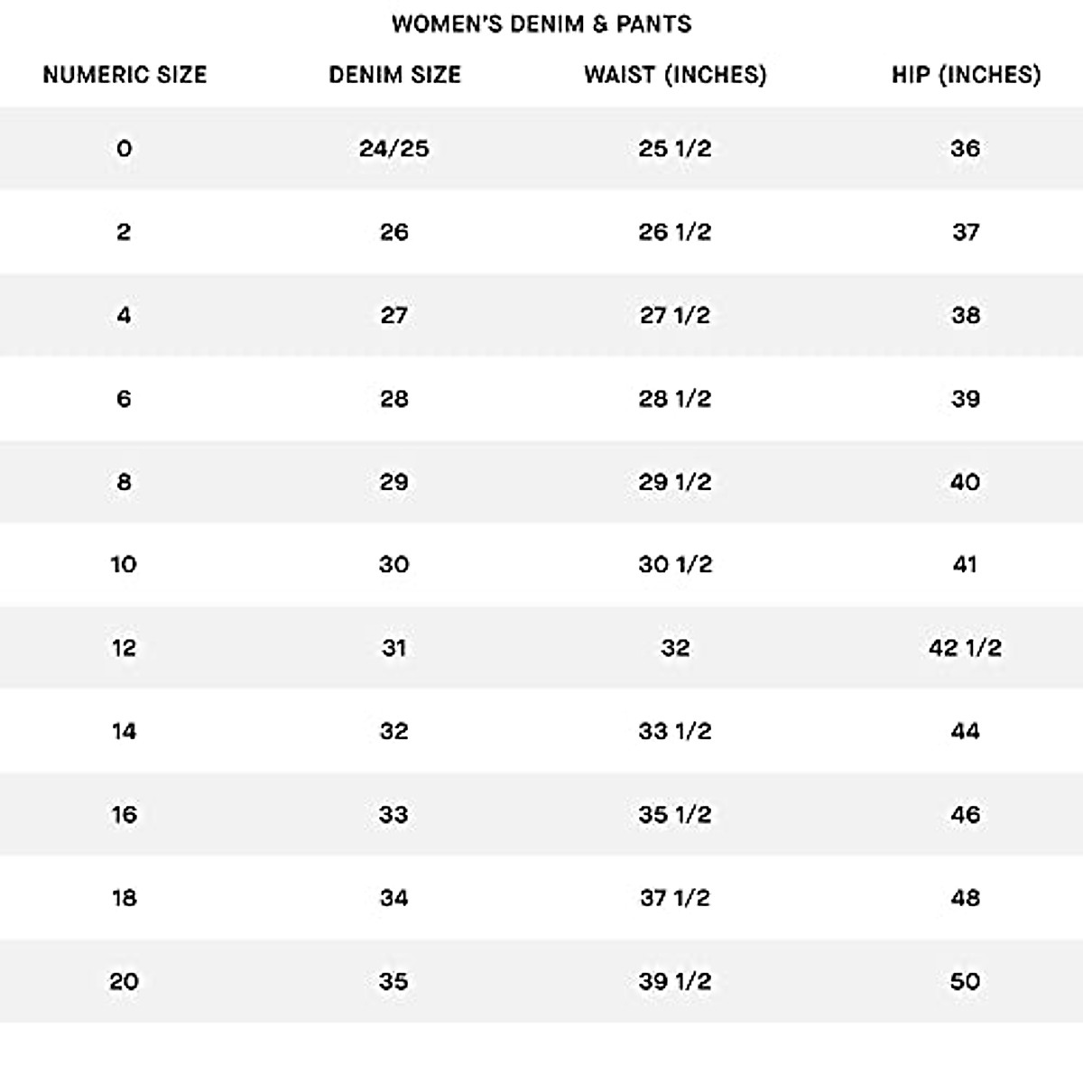Select numeric size 12 cell
Screen dimensions: 1083x1083
pyautogui.click(x=125, y=648)
